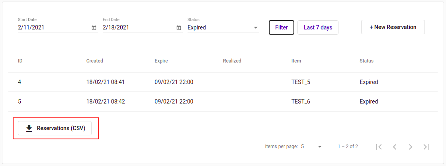Jump to the last page icon
Viewport: 446px width, 166px height.
[x=426, y=146]
